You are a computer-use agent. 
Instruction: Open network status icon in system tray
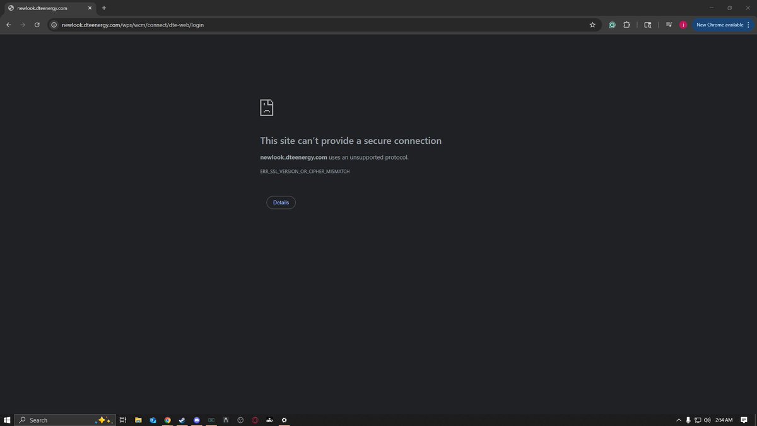698,420
